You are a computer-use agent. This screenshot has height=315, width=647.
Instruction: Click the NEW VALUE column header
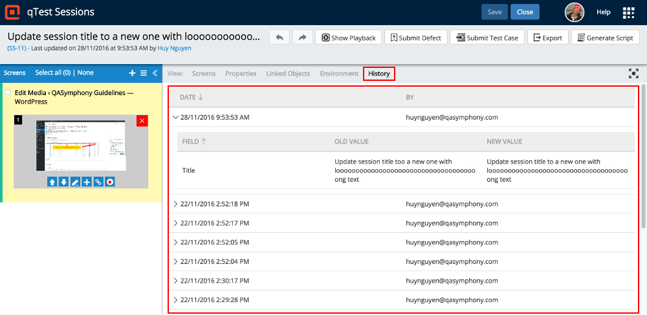504,142
